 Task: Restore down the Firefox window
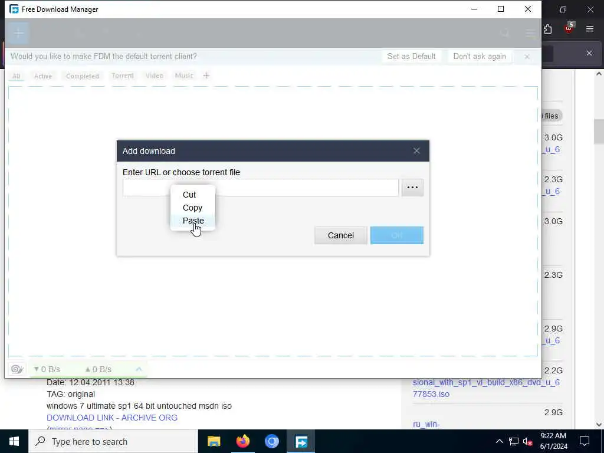click(563, 9)
